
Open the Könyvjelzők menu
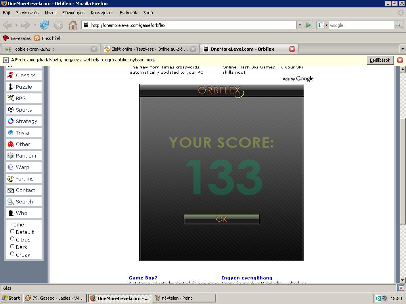click(x=102, y=13)
